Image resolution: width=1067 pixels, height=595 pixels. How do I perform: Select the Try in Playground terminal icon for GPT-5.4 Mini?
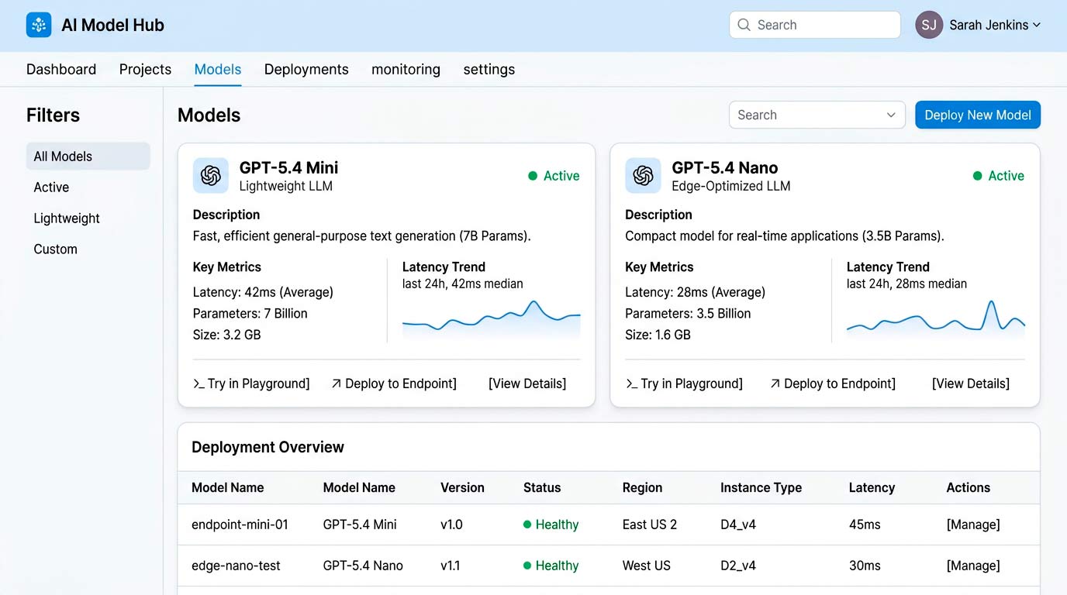(200, 383)
